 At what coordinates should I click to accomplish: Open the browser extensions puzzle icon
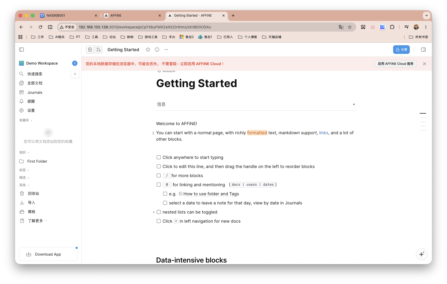pos(392,27)
